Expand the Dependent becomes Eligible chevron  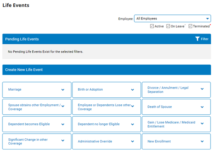[x=63, y=124]
